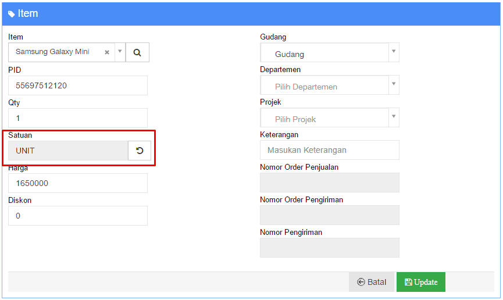This screenshot has height=300, width=503.
Task: Click the Batal cancel button
Action: coord(372,282)
